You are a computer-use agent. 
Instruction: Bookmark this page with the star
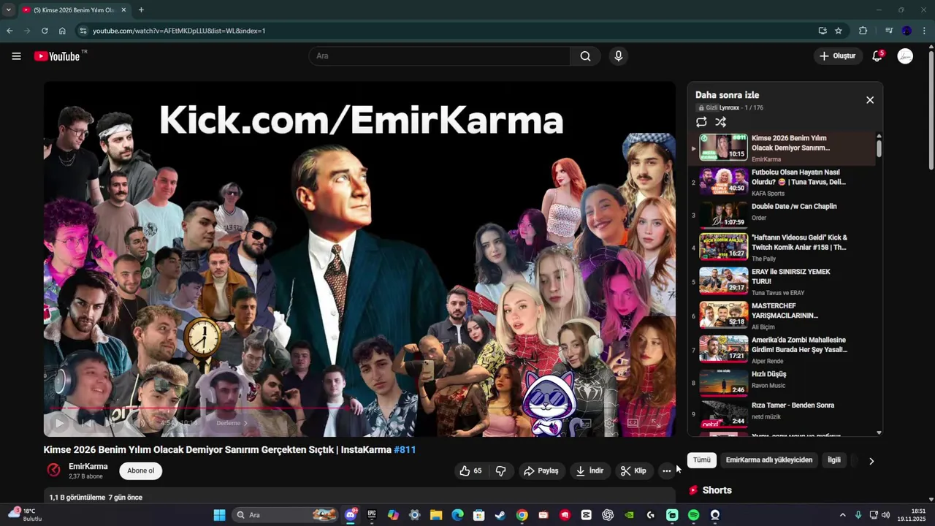pos(839,31)
